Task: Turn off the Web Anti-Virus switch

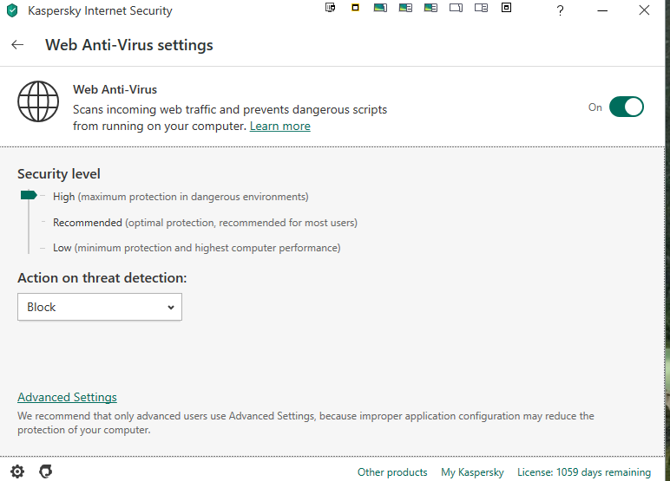Action: [626, 107]
